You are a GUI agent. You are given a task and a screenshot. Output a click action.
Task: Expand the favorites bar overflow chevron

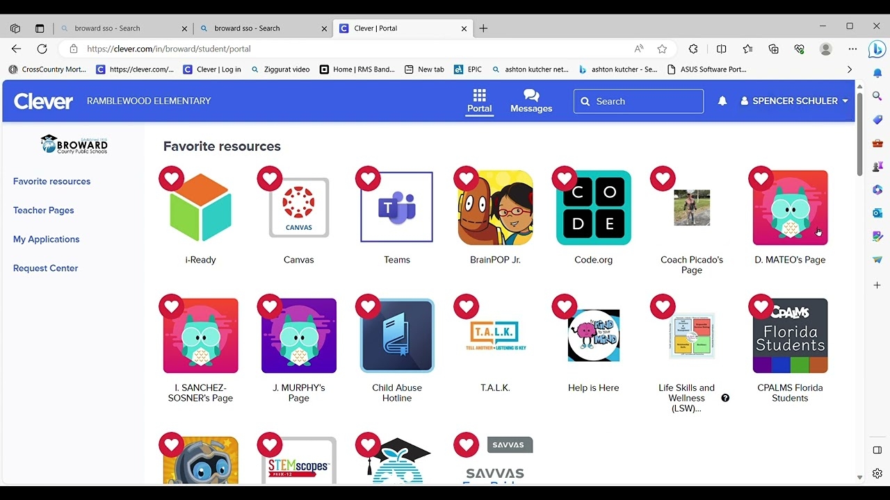coord(849,69)
